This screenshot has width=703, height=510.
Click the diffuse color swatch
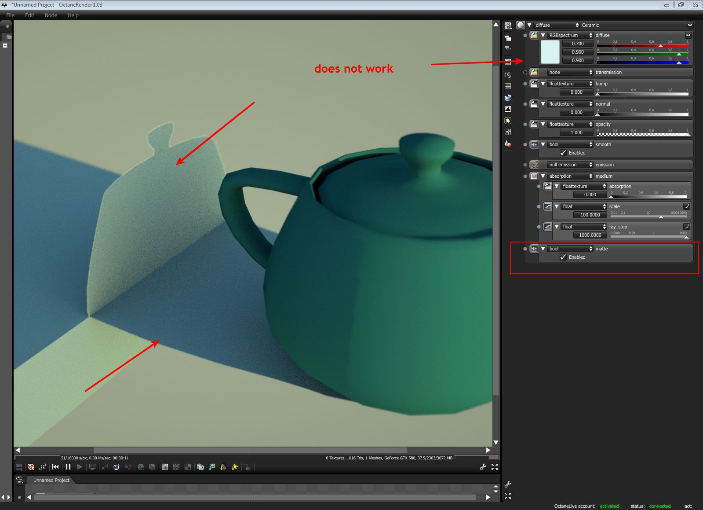click(550, 52)
